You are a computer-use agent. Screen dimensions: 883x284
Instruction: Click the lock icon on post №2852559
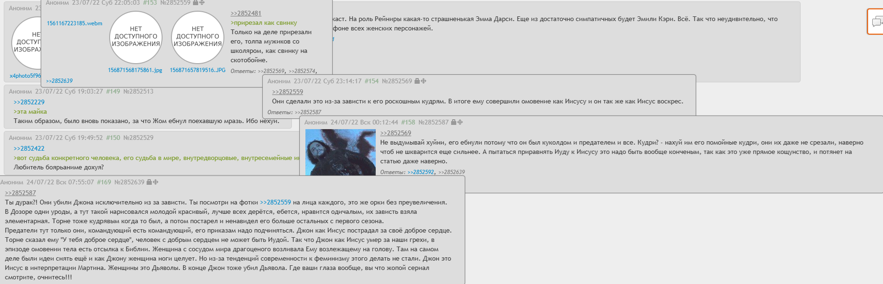[x=195, y=2]
